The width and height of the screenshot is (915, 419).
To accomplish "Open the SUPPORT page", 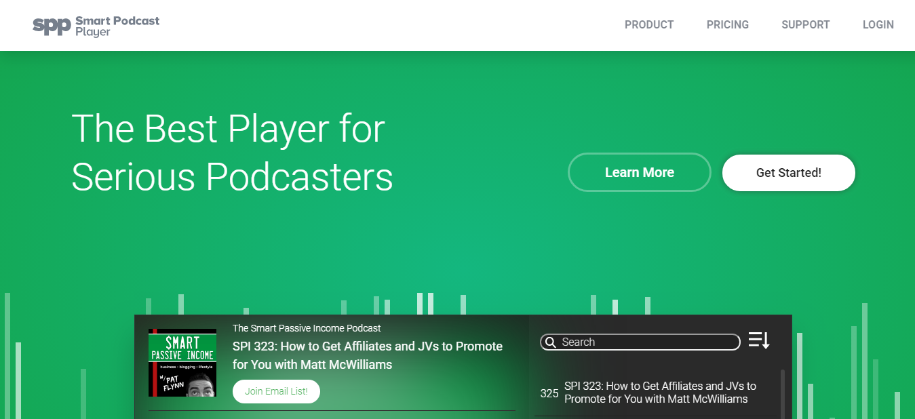I will tap(806, 25).
